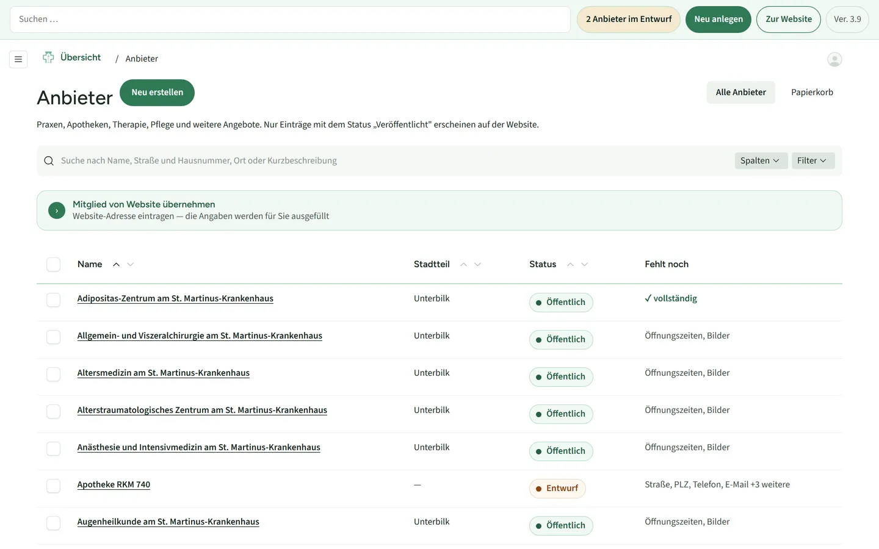Click the Entwurf status badge
The width and height of the screenshot is (879, 549).
tap(557, 489)
